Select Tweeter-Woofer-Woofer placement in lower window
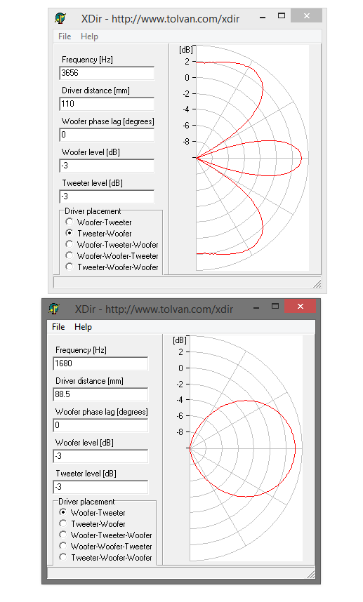This screenshot has width=363, height=602. click(x=105, y=558)
